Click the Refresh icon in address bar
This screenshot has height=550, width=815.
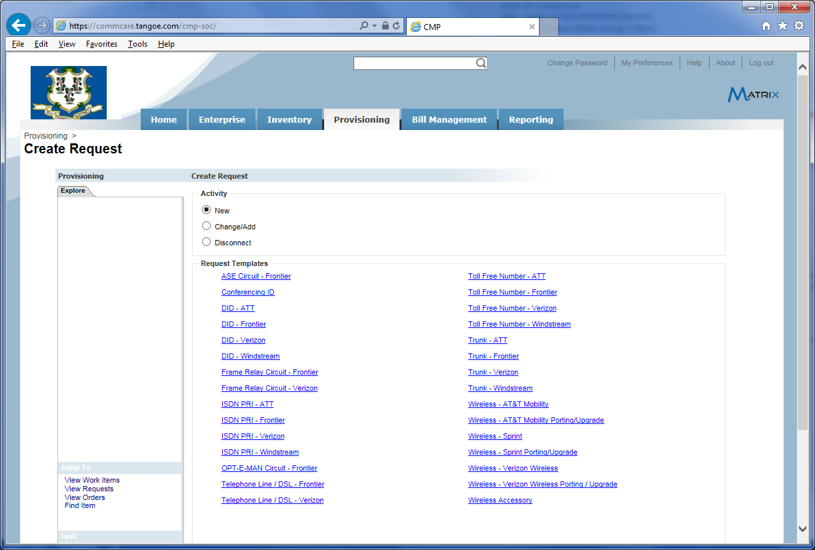396,26
